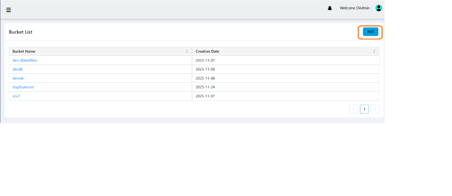452x196 pixels.
Task: Open the hamburger navigation menu
Action: click(9, 10)
